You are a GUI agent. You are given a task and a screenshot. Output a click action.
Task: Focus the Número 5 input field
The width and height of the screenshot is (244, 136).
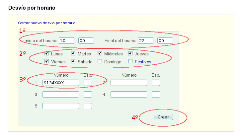point(61,106)
